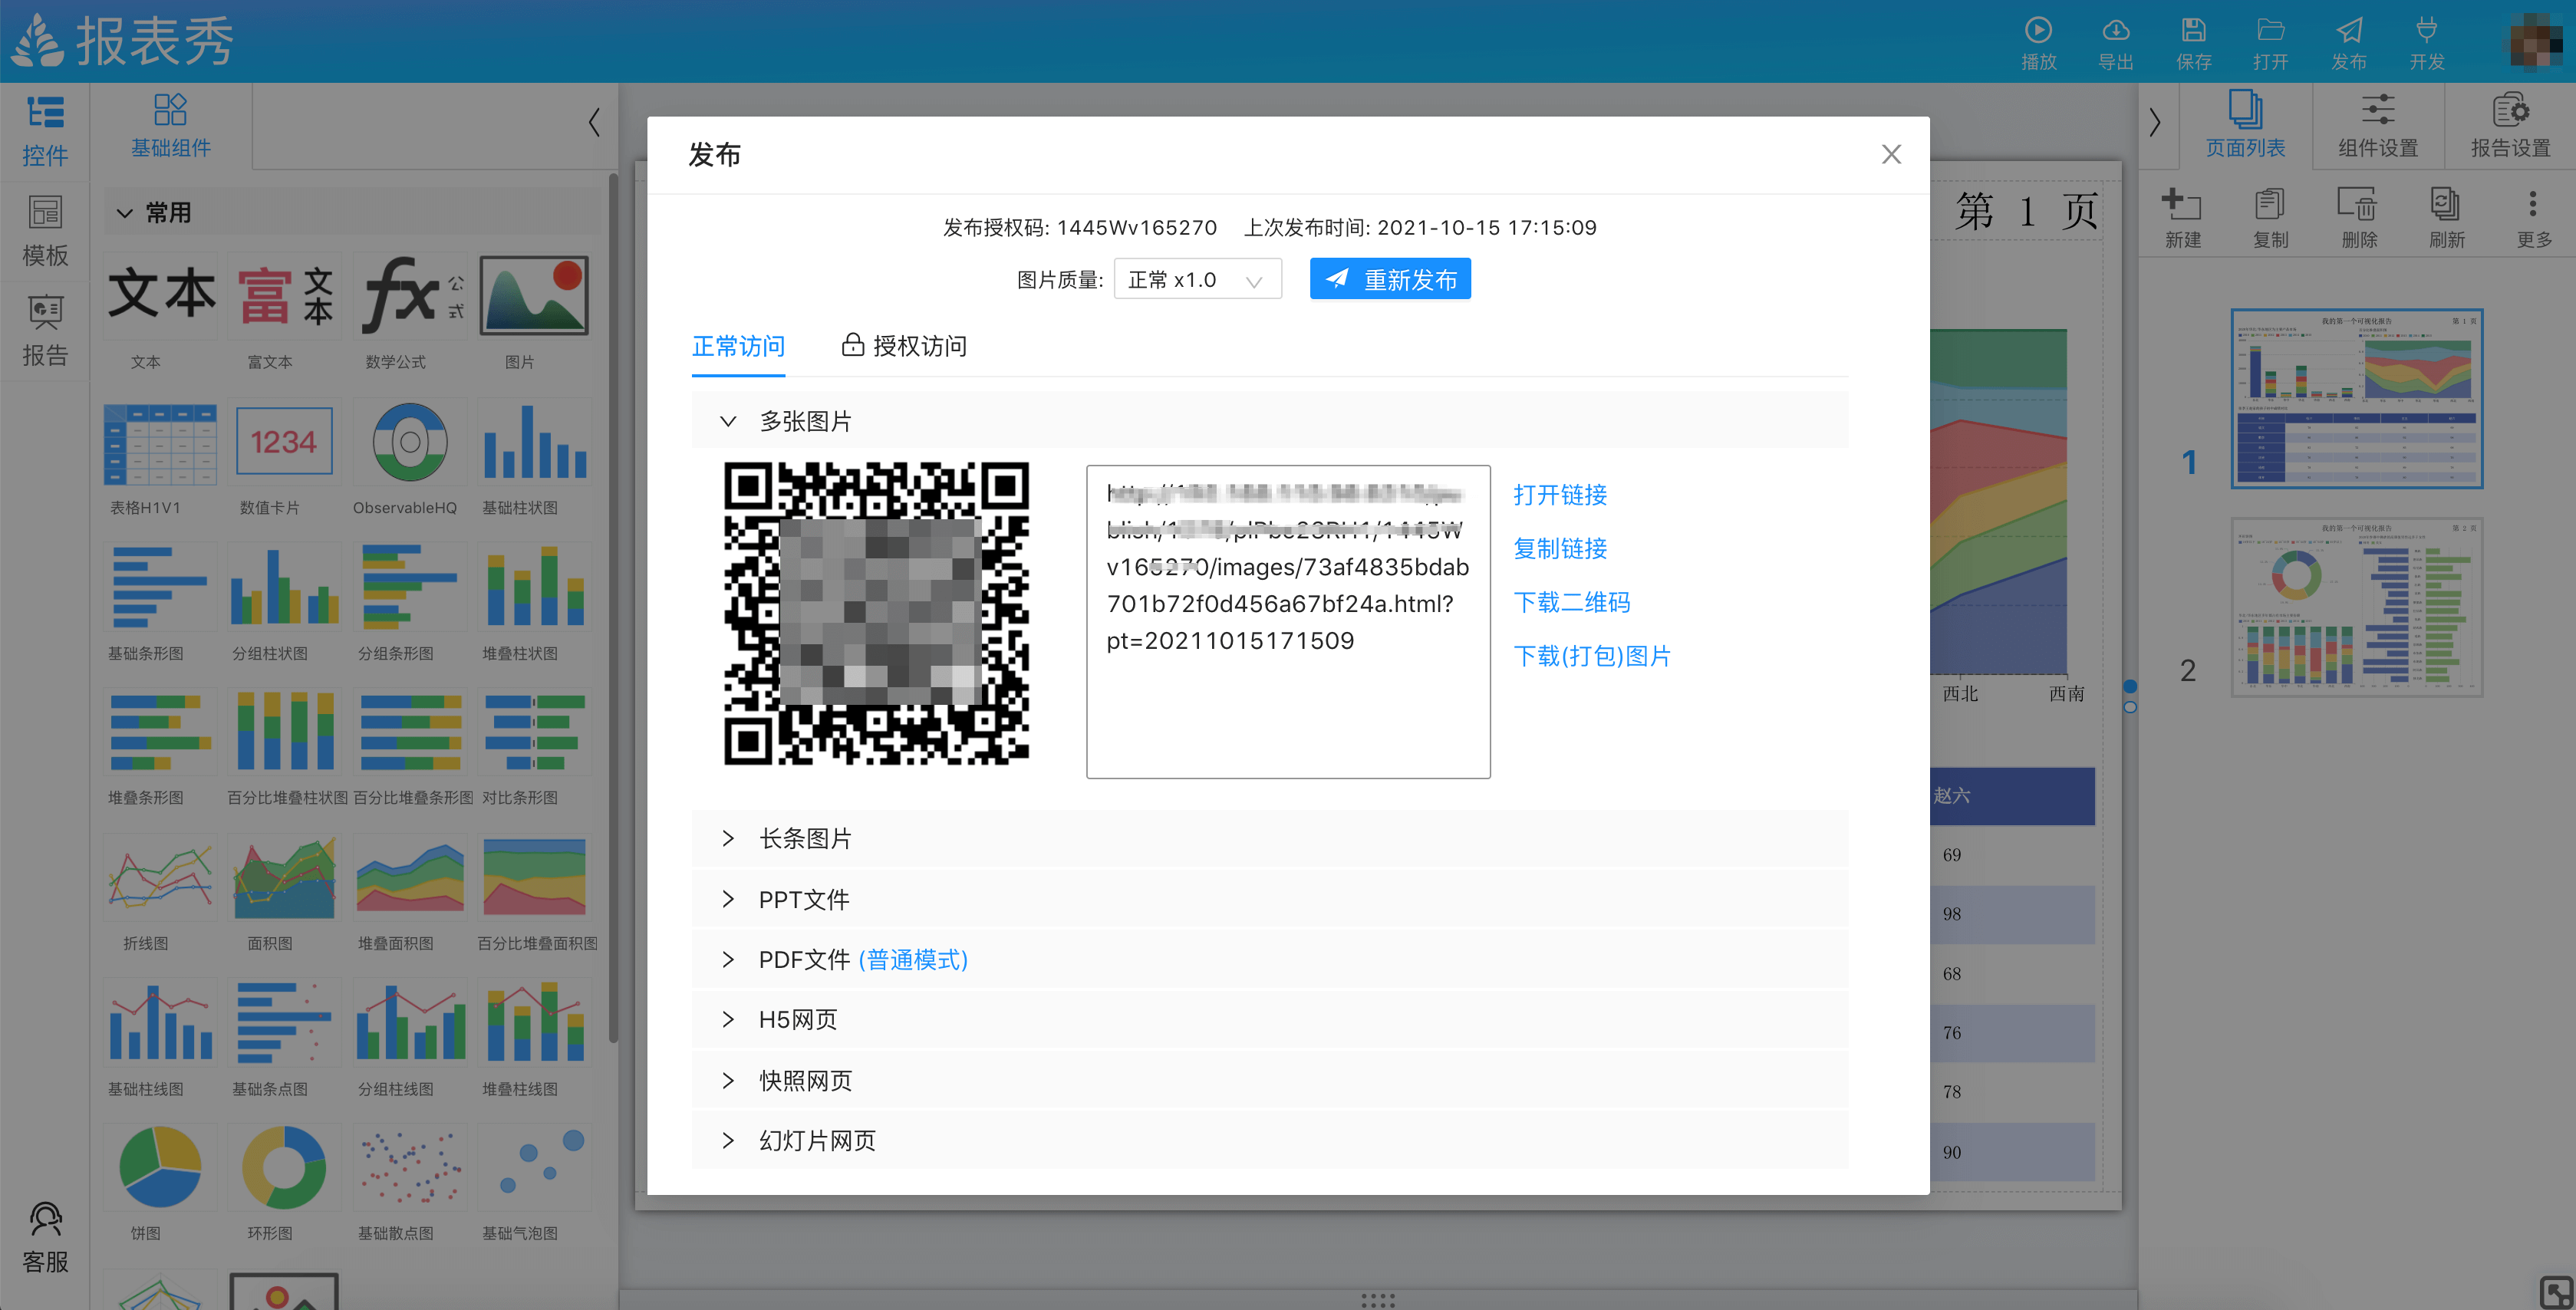Pick the 基础散点图 scatter component
The height and width of the screenshot is (1310, 2576).
point(410,1168)
